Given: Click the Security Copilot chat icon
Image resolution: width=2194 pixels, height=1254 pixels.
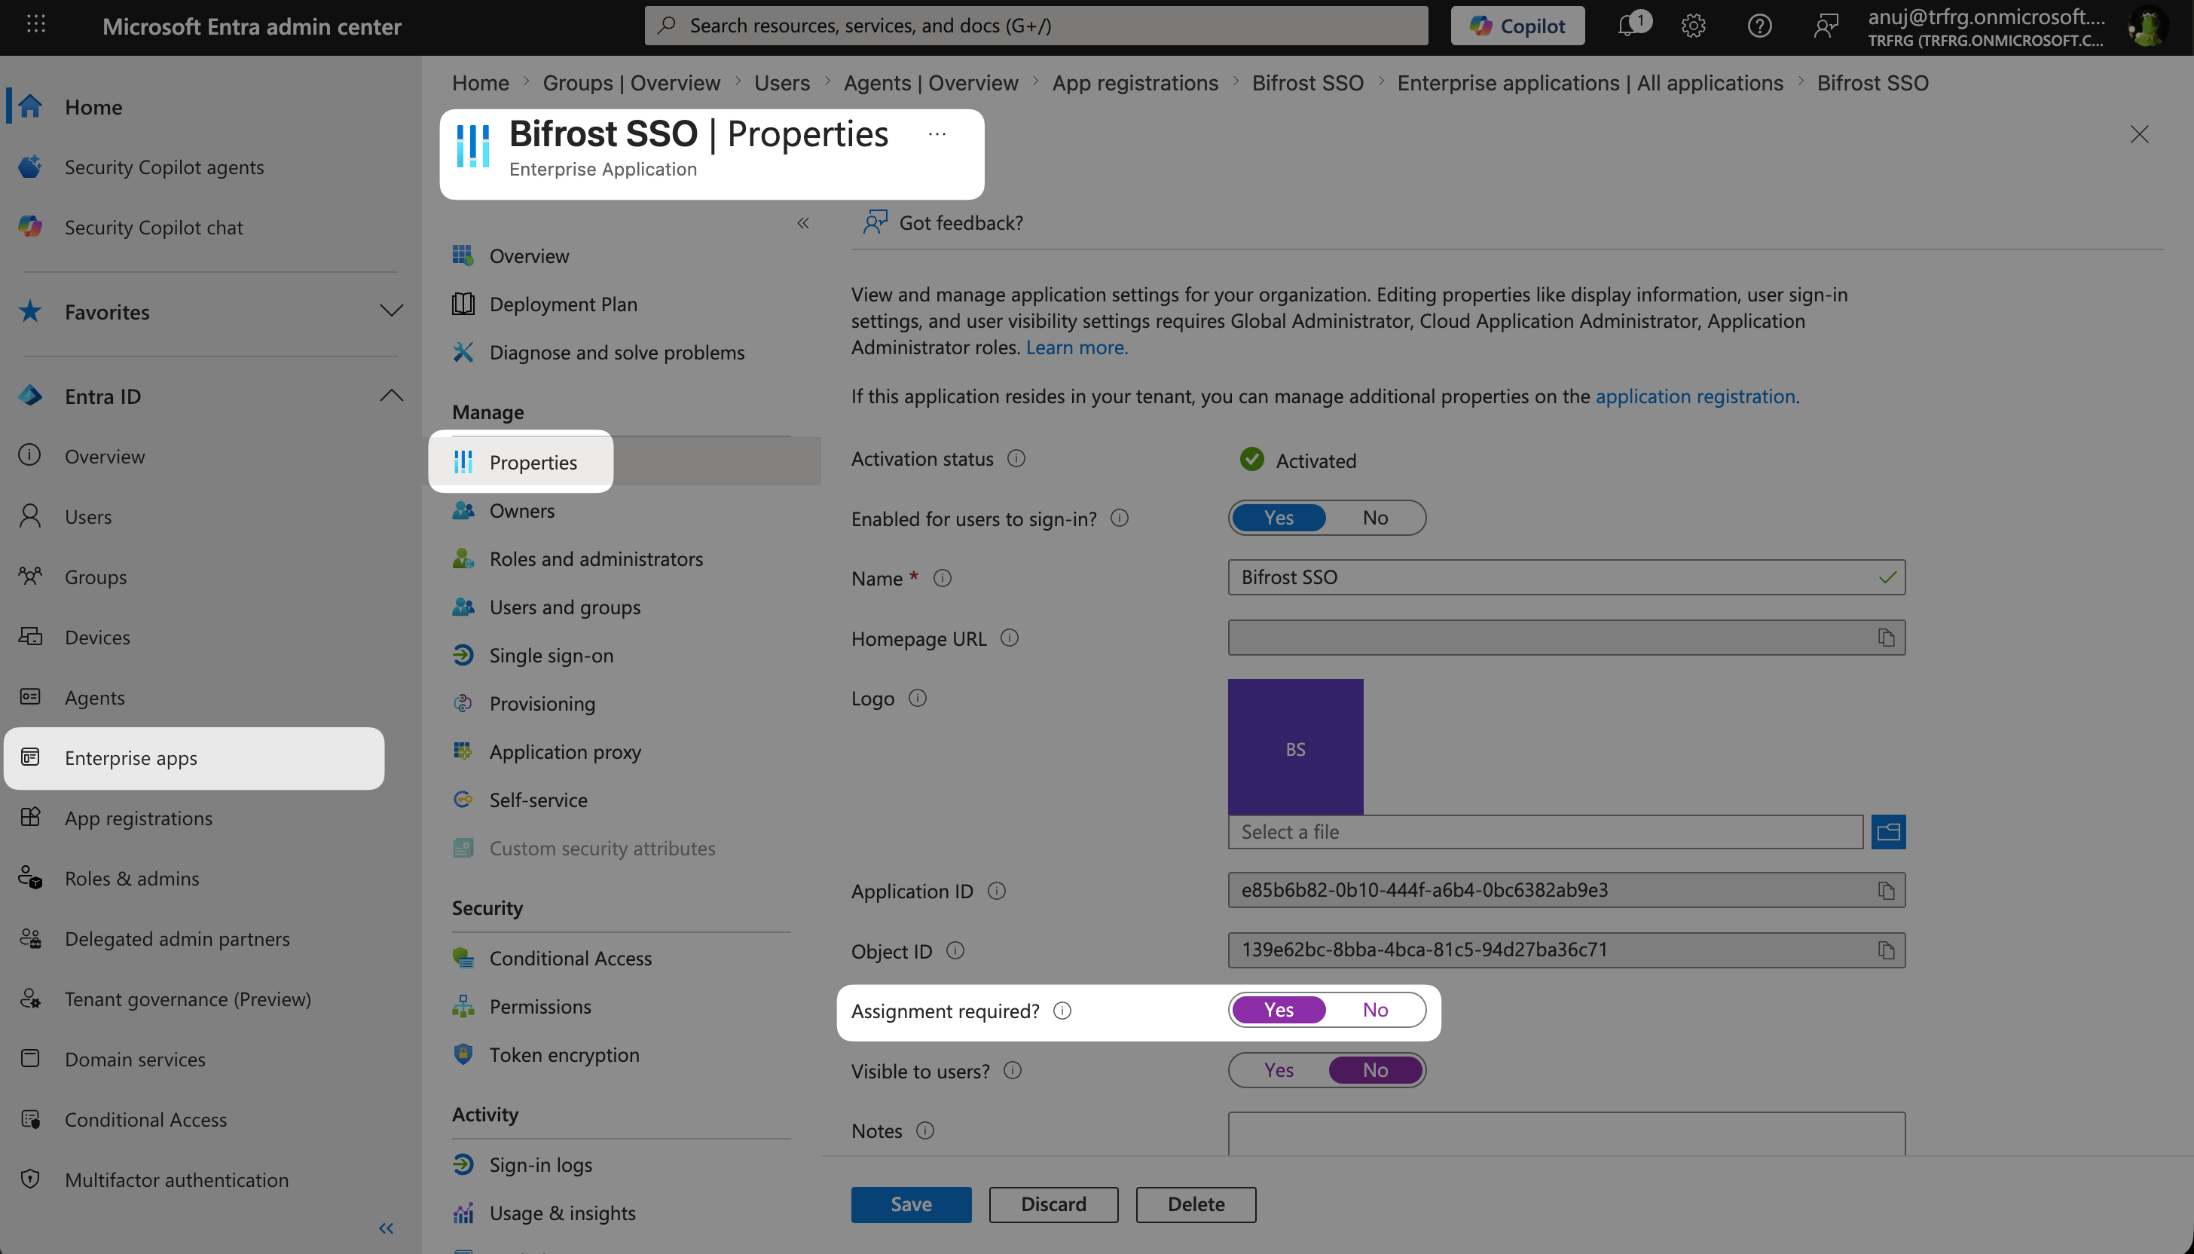Looking at the screenshot, I should click(30, 227).
